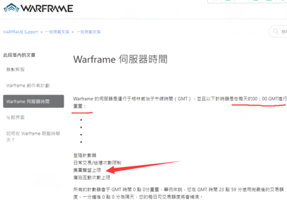Click the list entry 集團聲望上限
The width and height of the screenshot is (287, 205).
click(x=87, y=170)
